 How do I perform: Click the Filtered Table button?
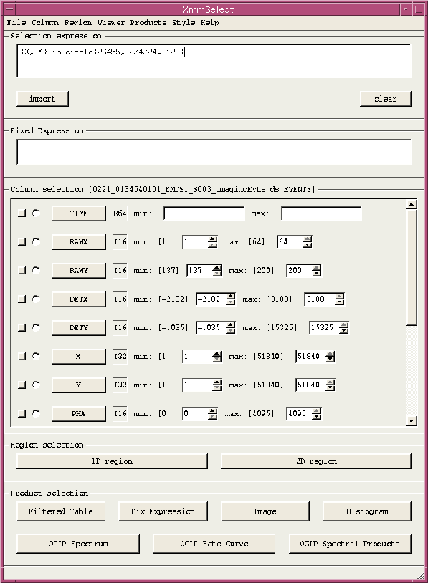click(61, 511)
